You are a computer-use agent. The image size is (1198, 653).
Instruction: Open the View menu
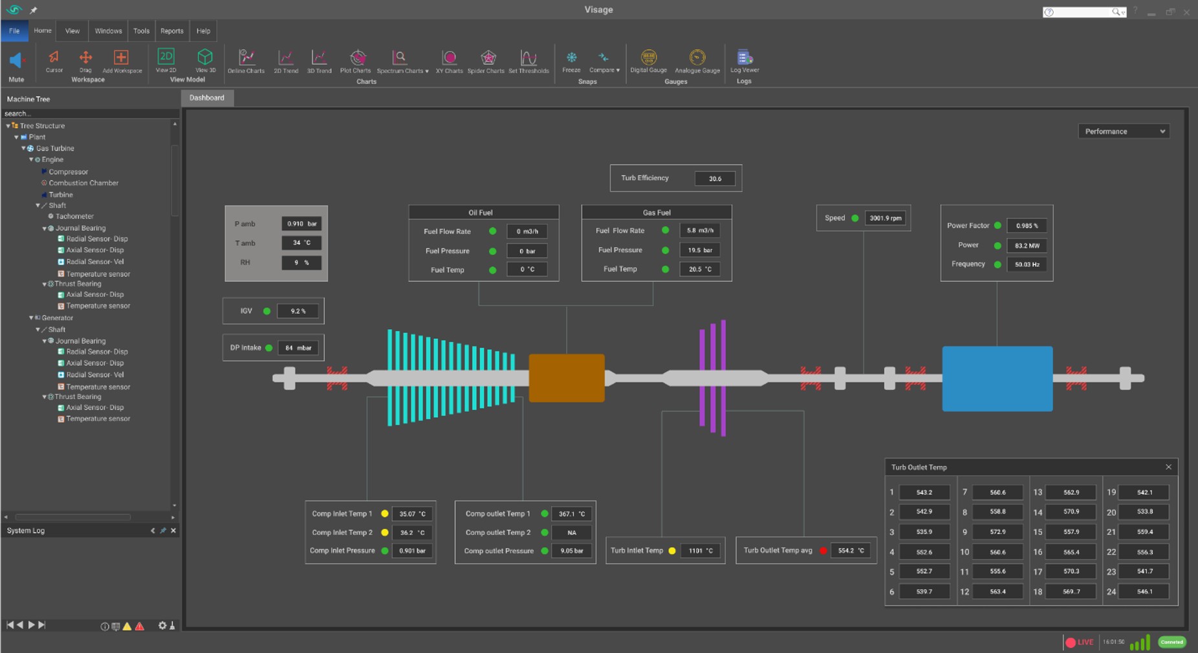coord(72,30)
